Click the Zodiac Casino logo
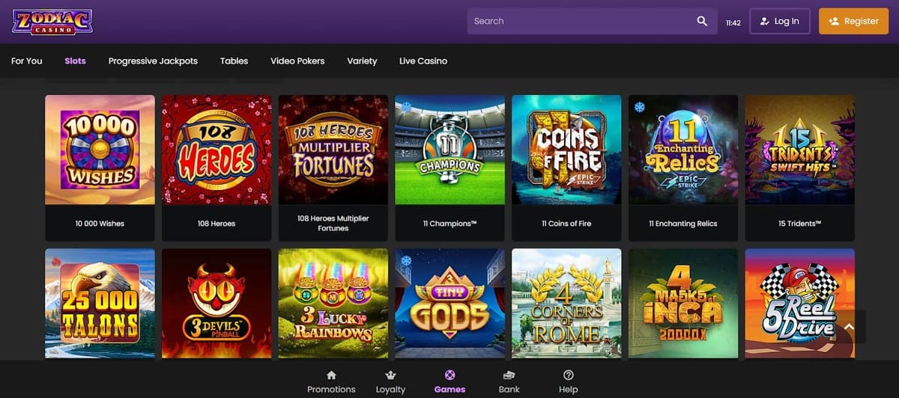Screen dimensions: 899x398 tap(52, 21)
